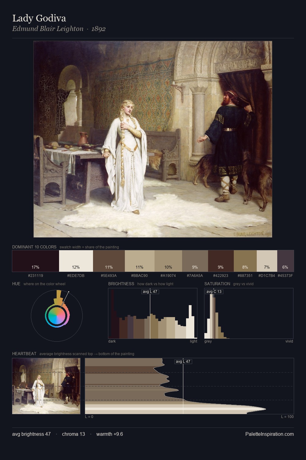Click the avg C 13 label in Saturation
Screen dimensions: 306x460
214,291
